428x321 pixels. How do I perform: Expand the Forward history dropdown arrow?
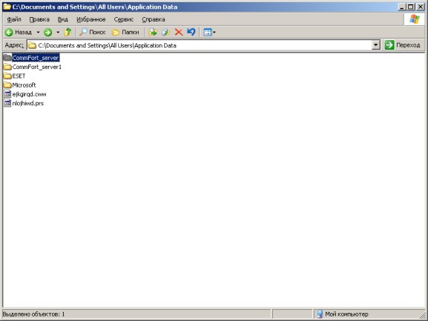[x=58, y=32]
